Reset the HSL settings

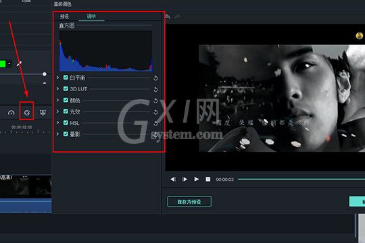coord(155,124)
